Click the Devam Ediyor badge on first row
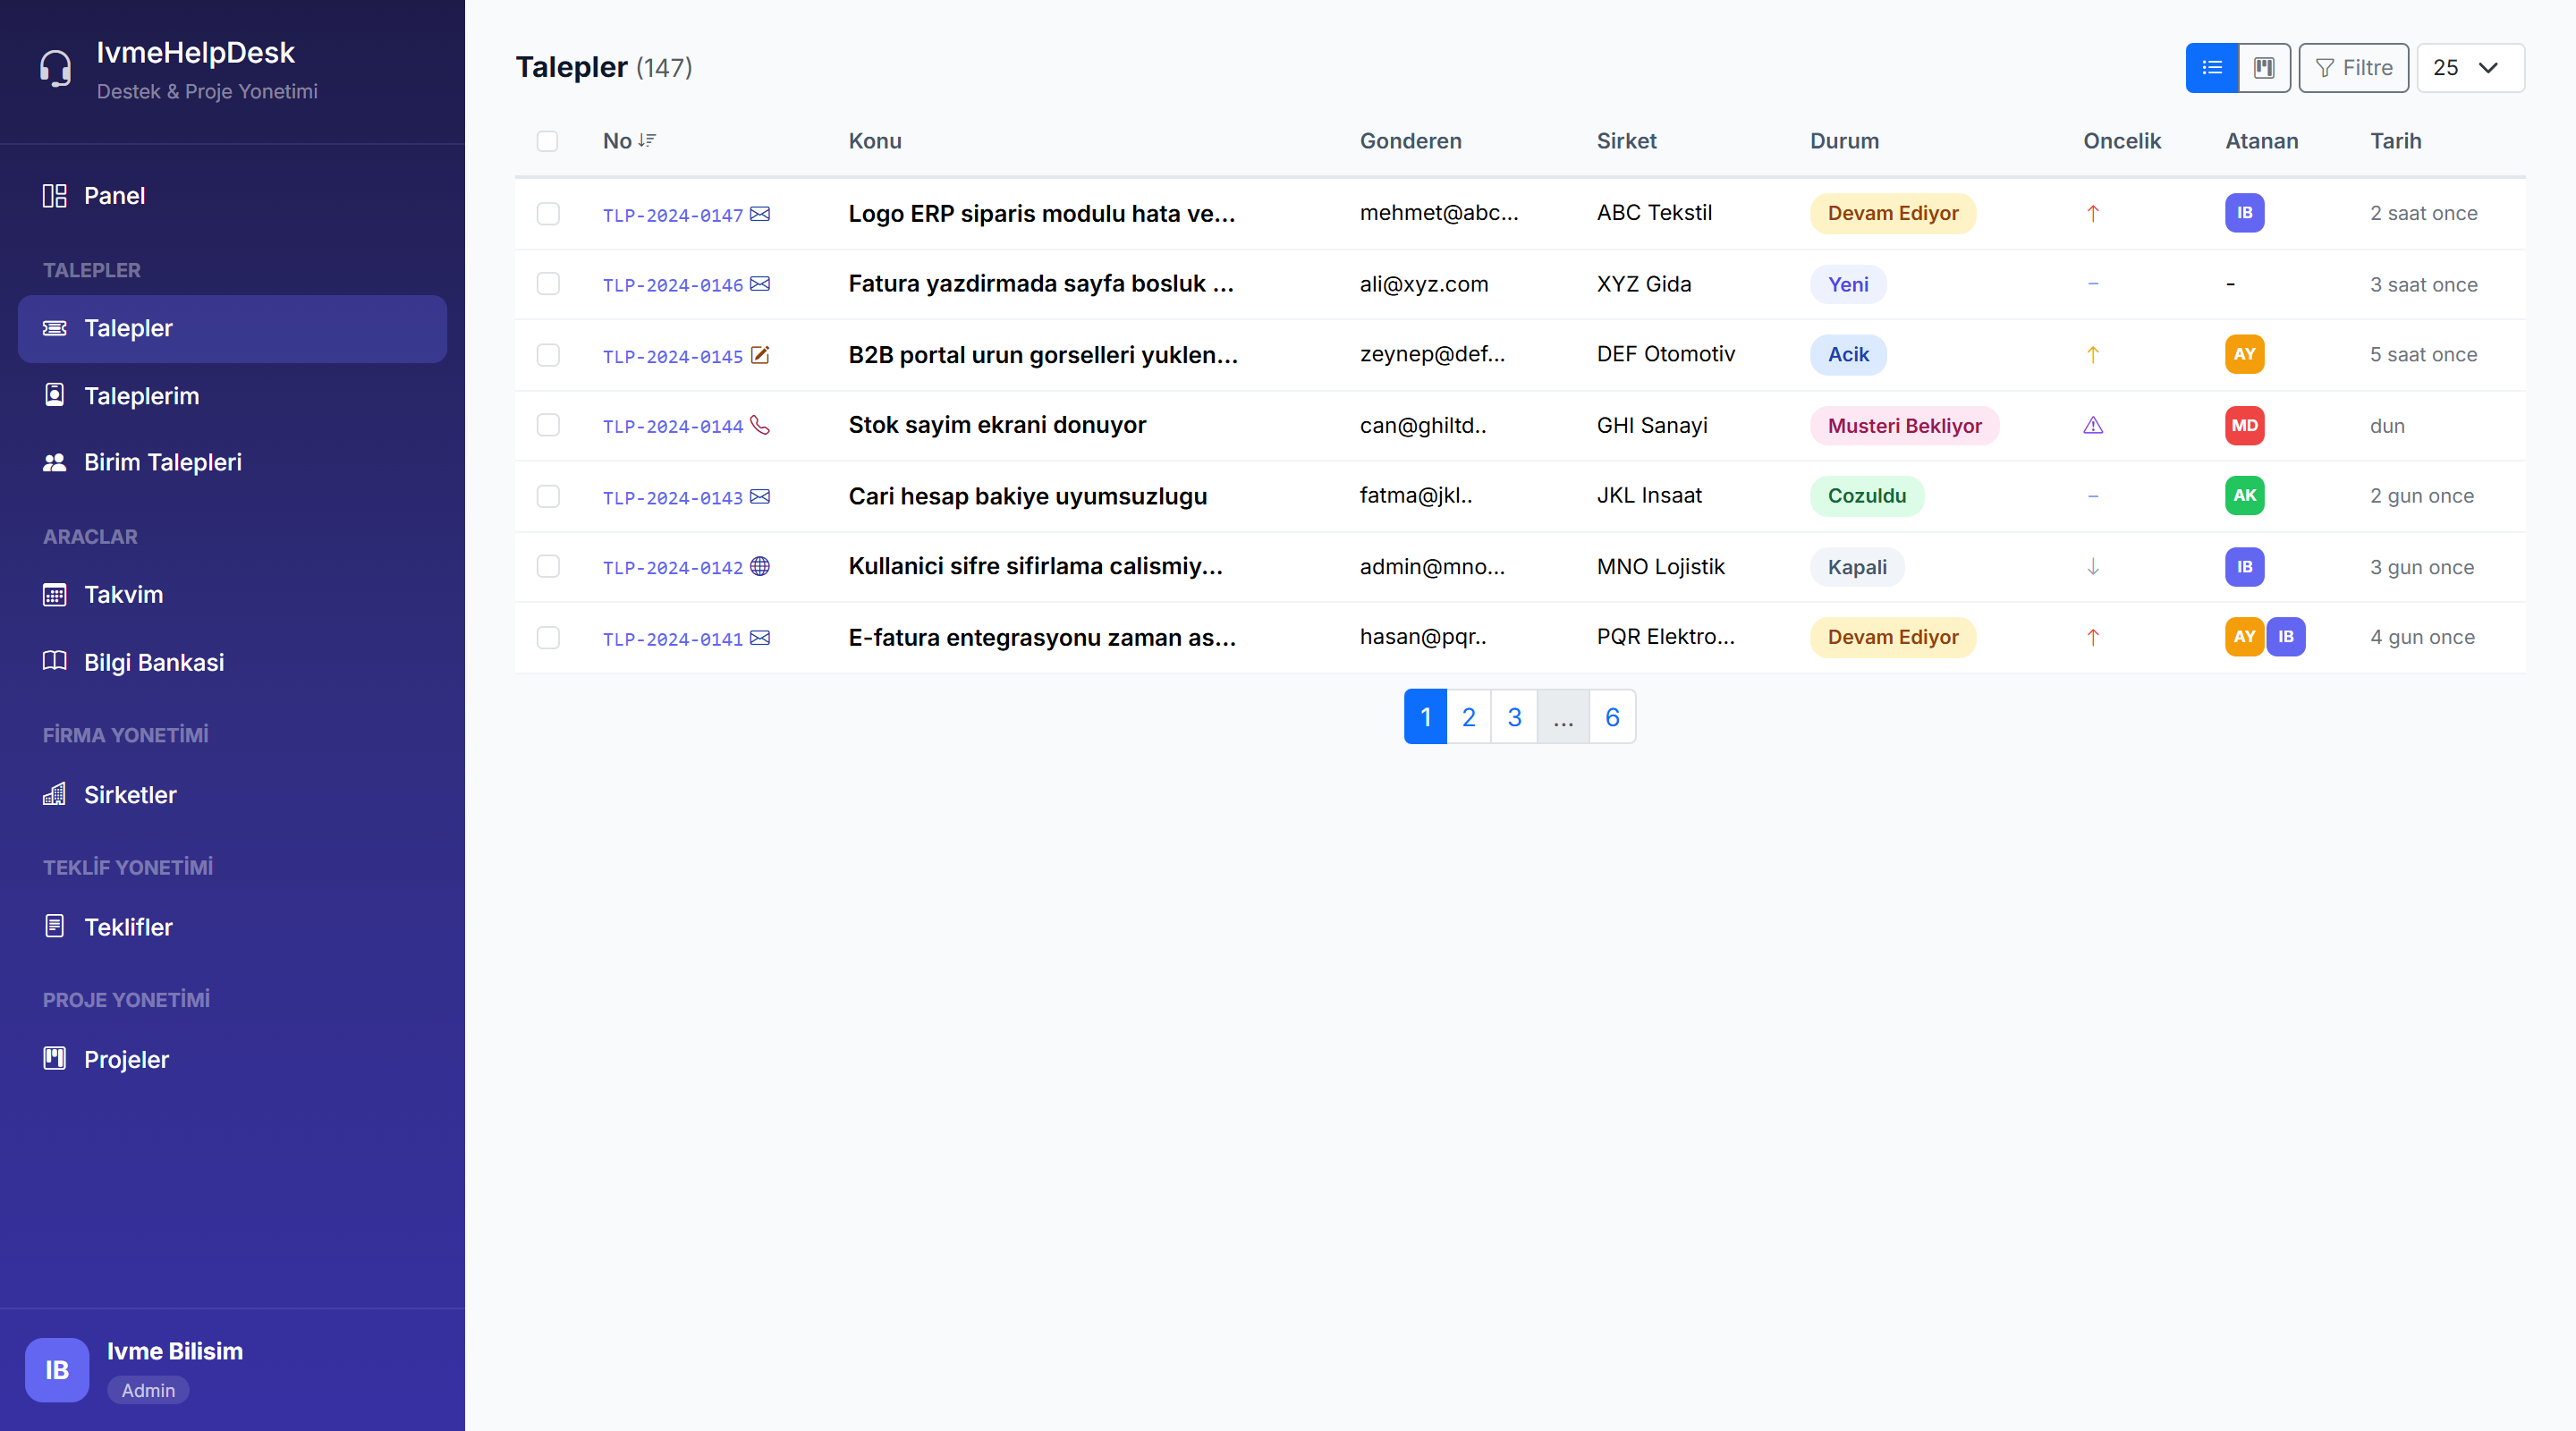The height and width of the screenshot is (1431, 2576). 1892,213
